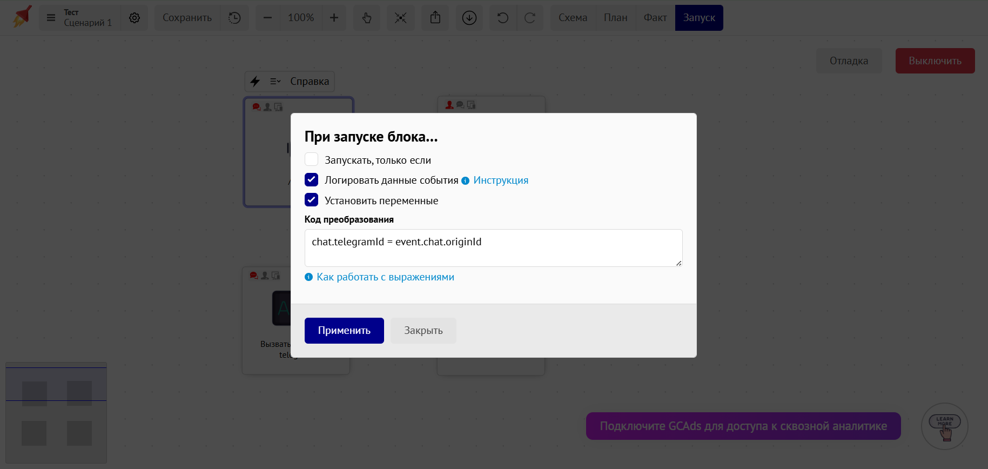Uncheck 'Установить переменные' checkbox
Image resolution: width=988 pixels, height=469 pixels.
311,200
